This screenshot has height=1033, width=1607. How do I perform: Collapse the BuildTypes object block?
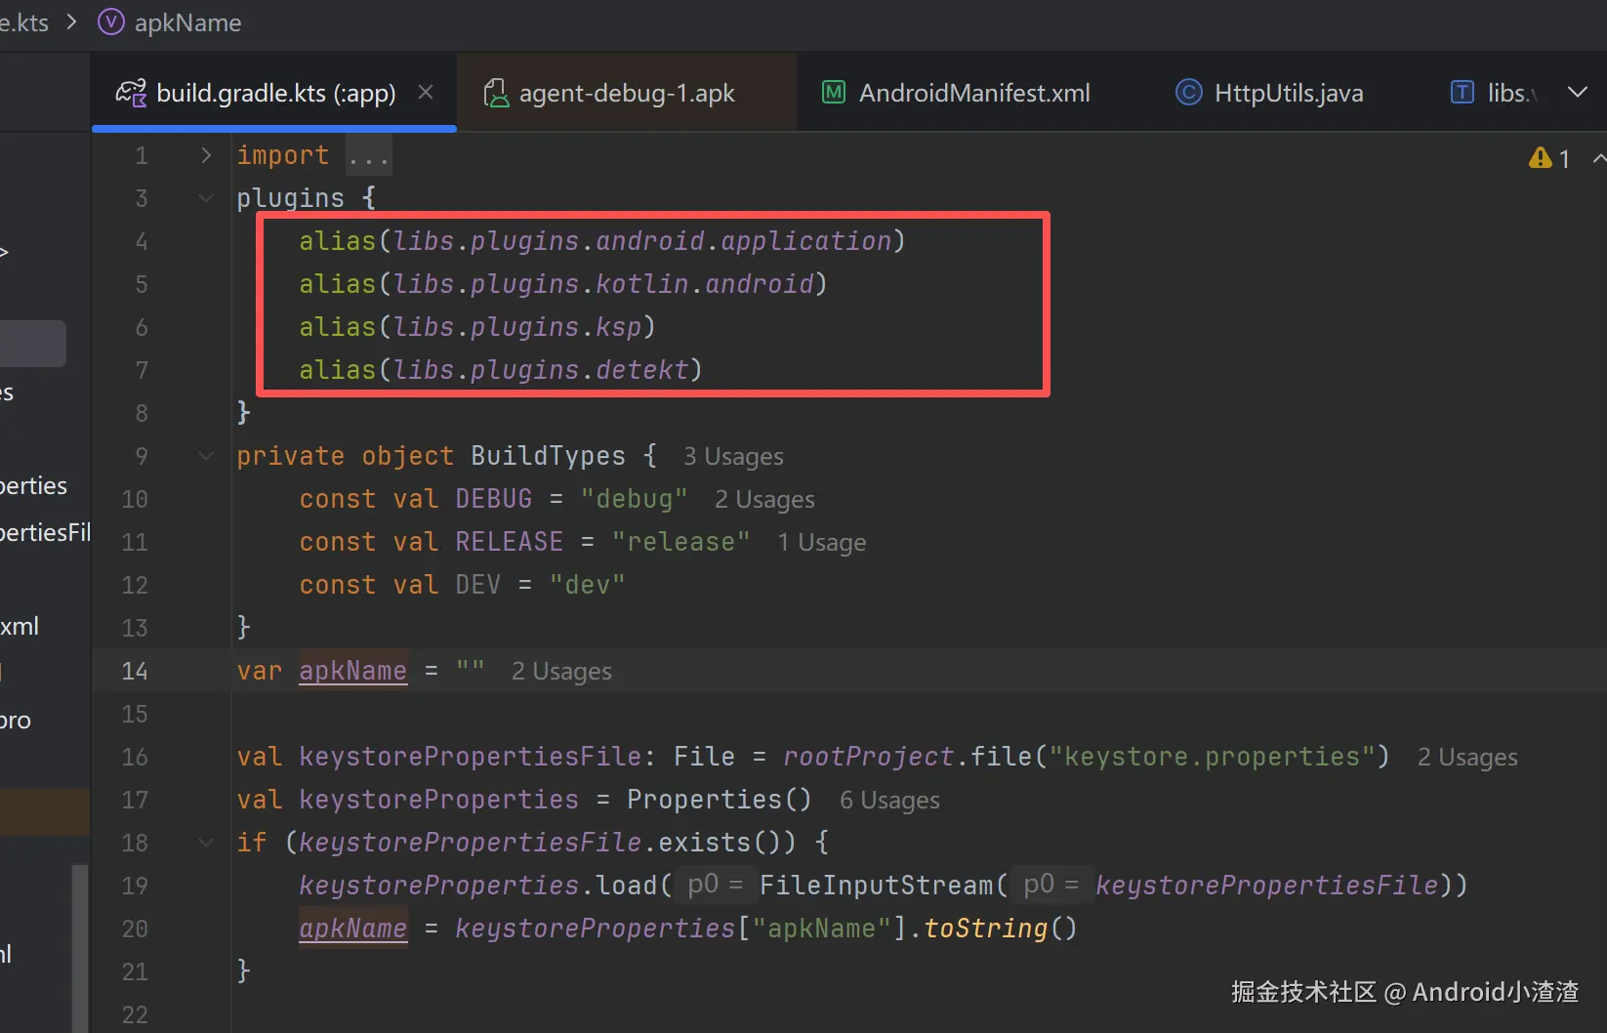click(x=206, y=456)
